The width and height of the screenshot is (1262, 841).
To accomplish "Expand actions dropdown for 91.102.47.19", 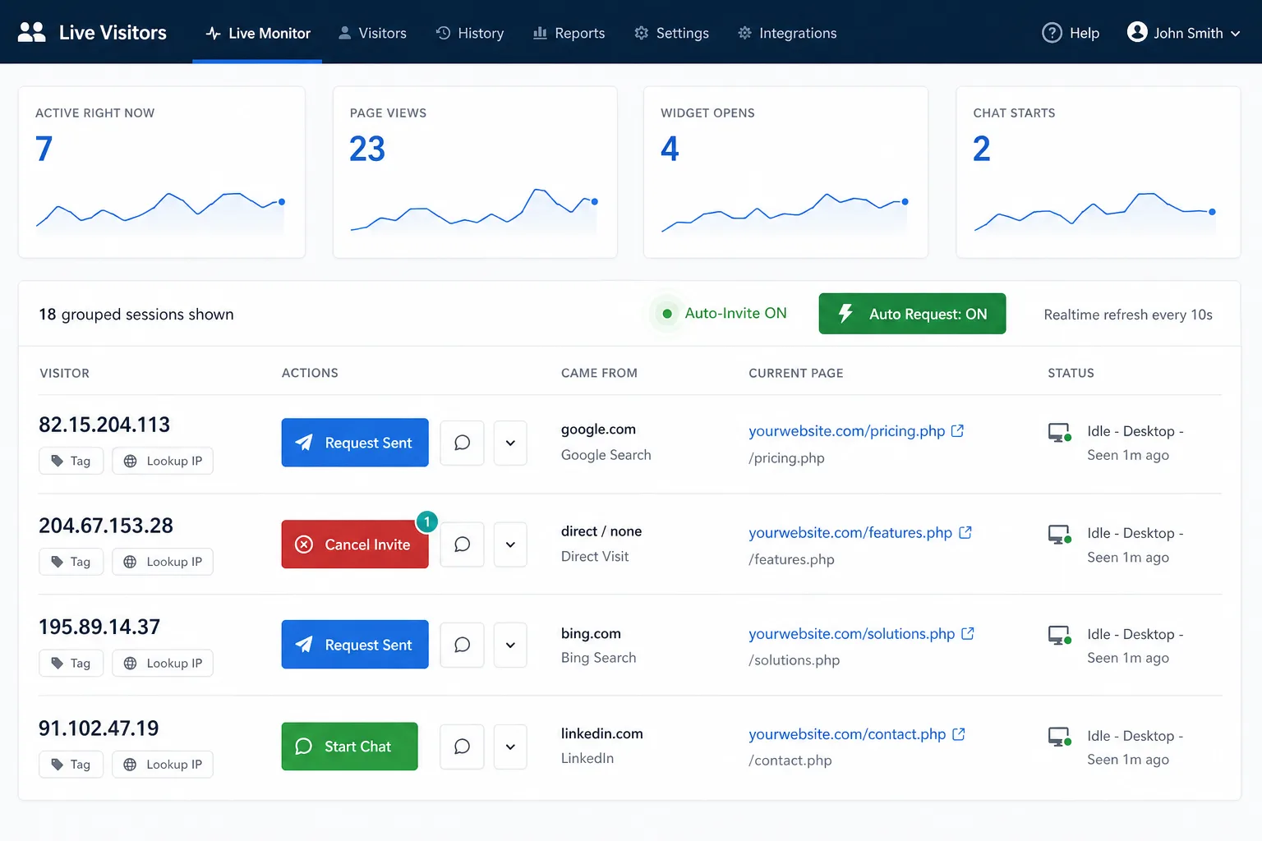I will (510, 747).
